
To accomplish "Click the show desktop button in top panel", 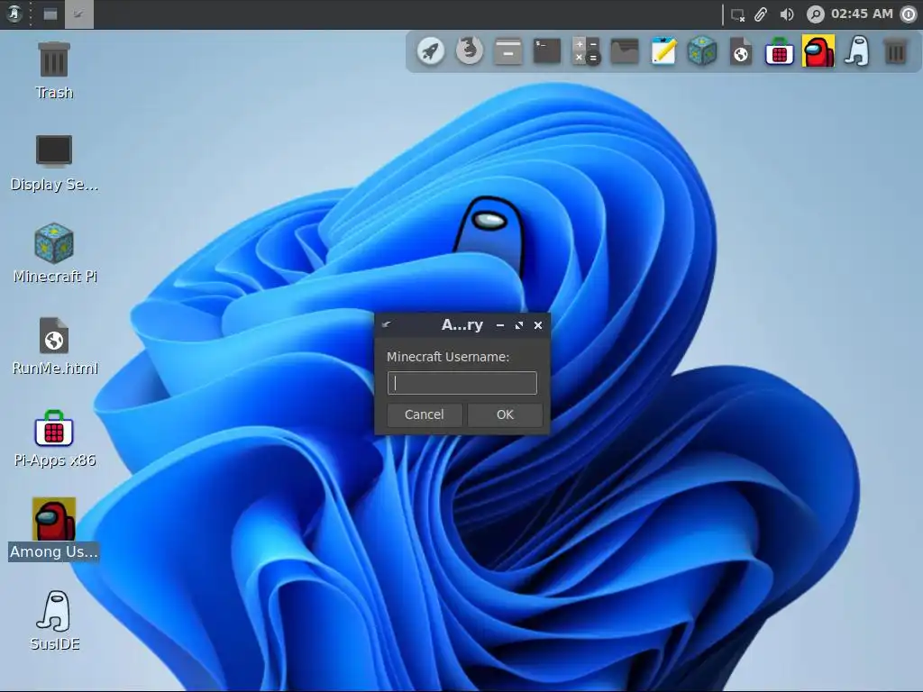I will point(50,14).
